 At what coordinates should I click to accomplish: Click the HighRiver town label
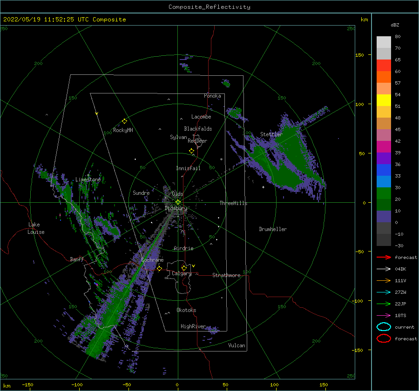(193, 326)
